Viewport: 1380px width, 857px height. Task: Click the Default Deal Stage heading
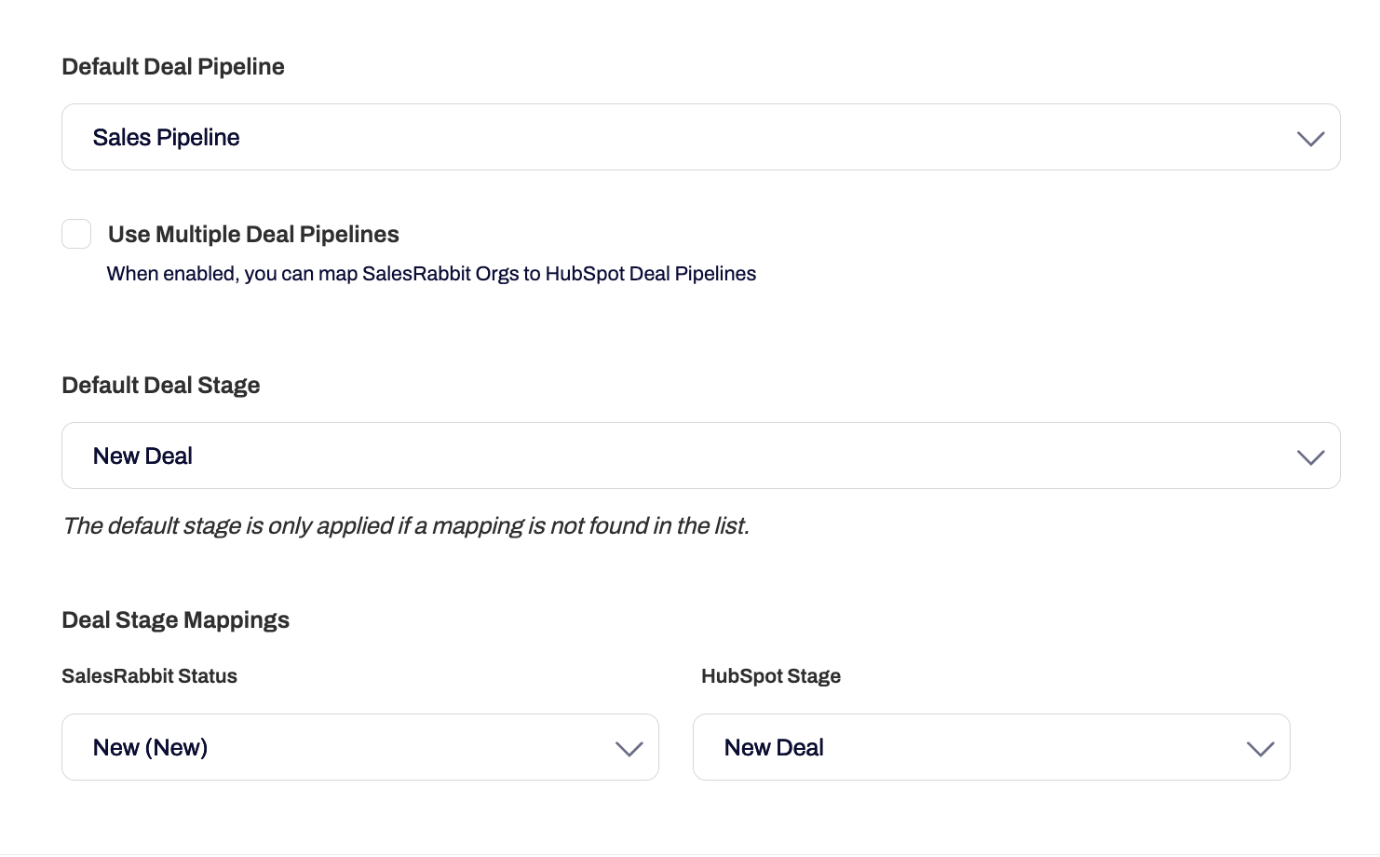tap(160, 385)
